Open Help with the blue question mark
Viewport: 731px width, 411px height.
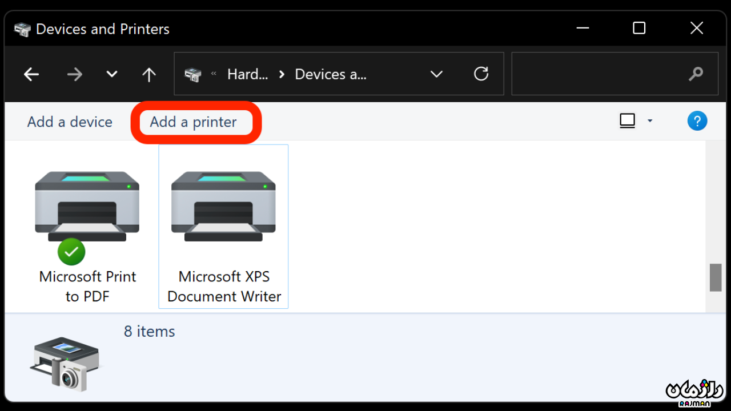697,120
